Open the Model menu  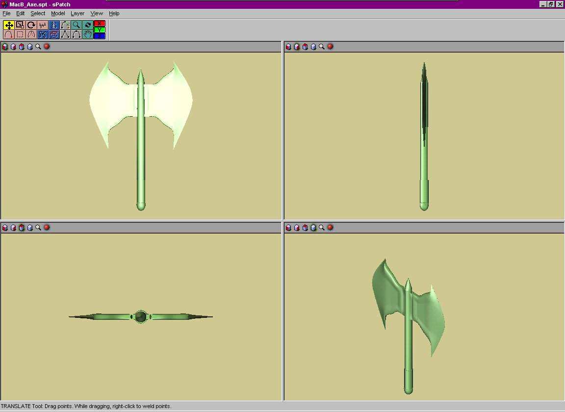coord(58,13)
